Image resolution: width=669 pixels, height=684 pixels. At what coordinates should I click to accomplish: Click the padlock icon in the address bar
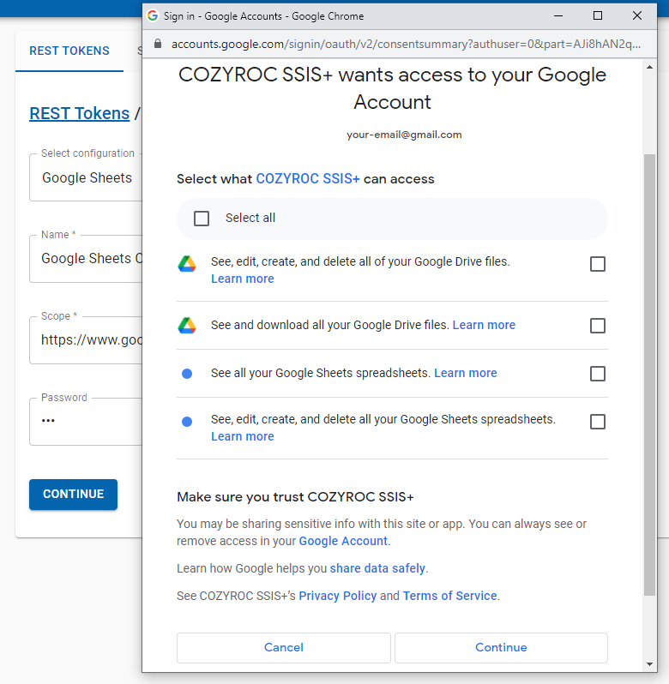(157, 45)
